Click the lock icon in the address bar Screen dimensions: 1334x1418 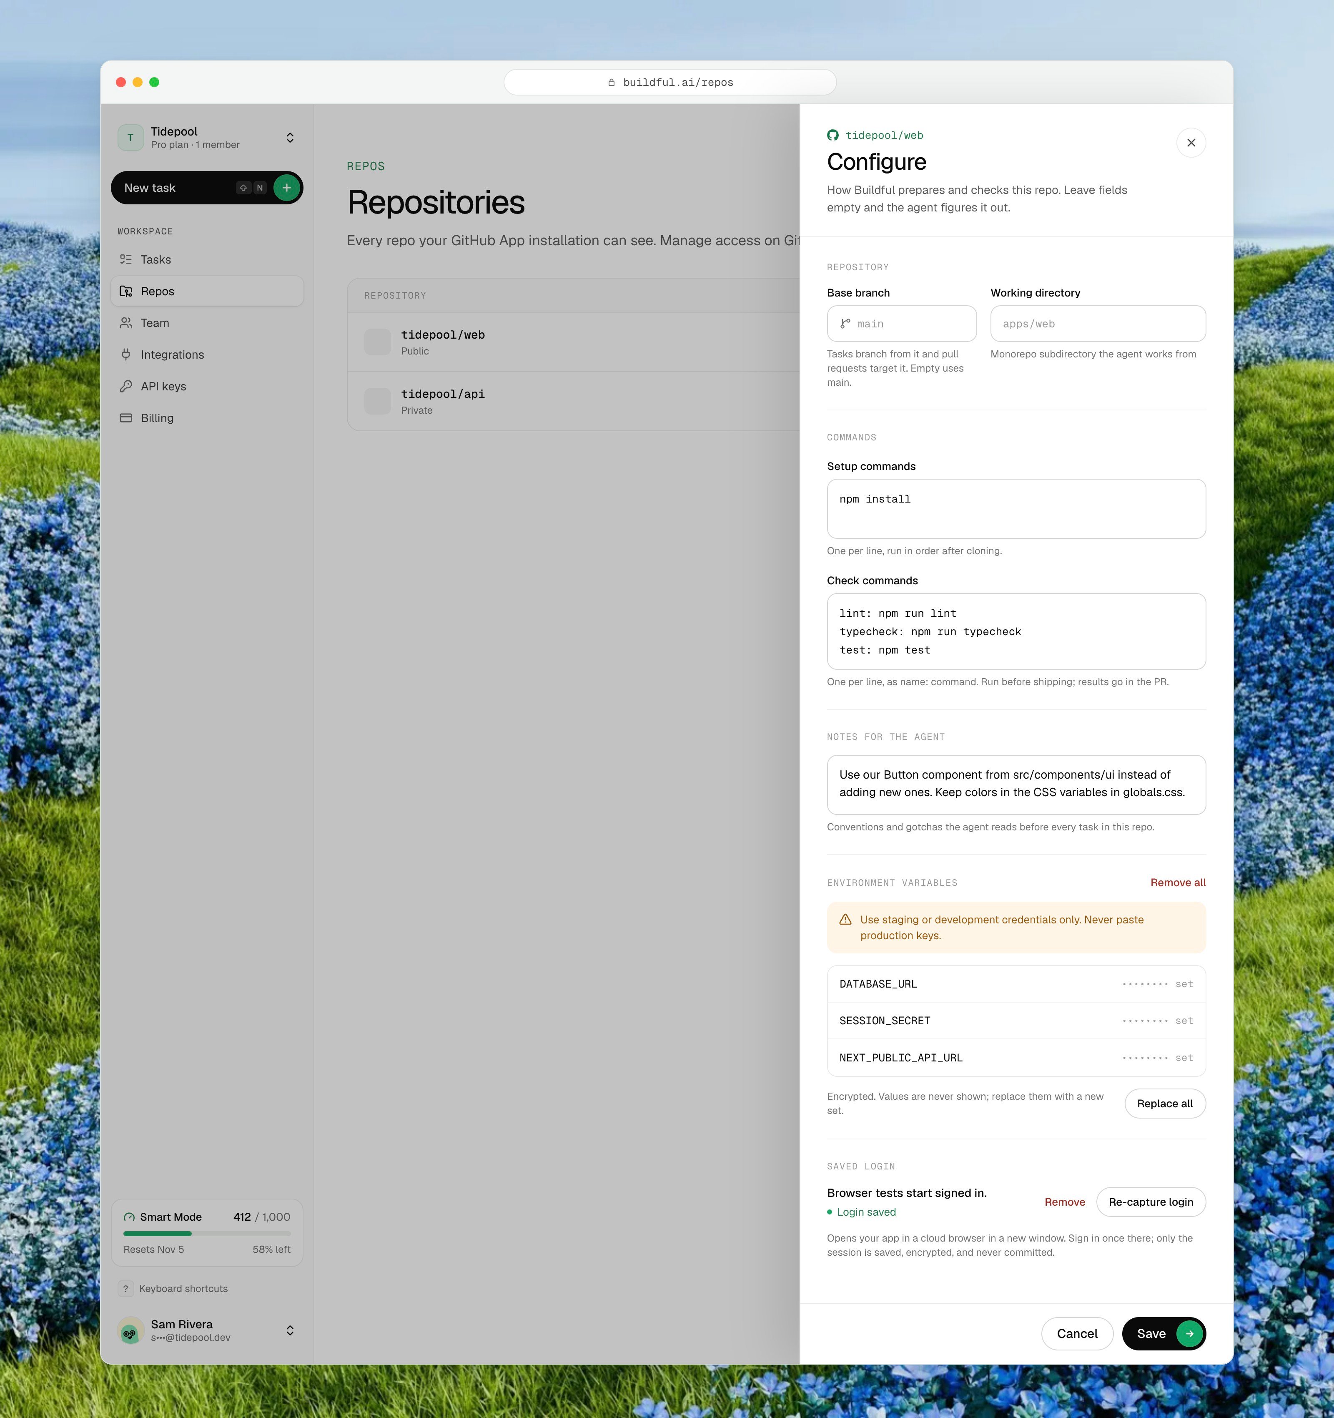pos(611,83)
